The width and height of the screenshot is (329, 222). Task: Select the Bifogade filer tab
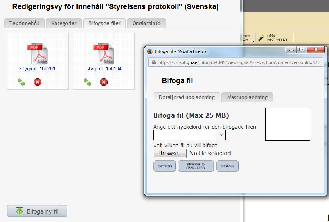(104, 23)
